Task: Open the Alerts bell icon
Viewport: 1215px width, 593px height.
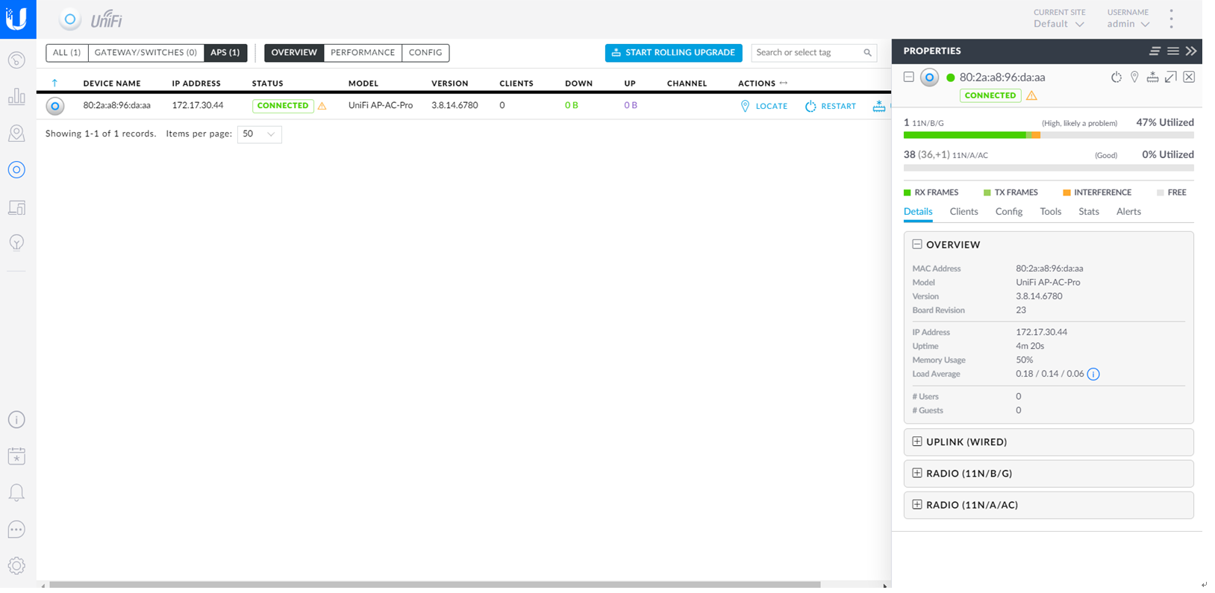Action: 16,492
